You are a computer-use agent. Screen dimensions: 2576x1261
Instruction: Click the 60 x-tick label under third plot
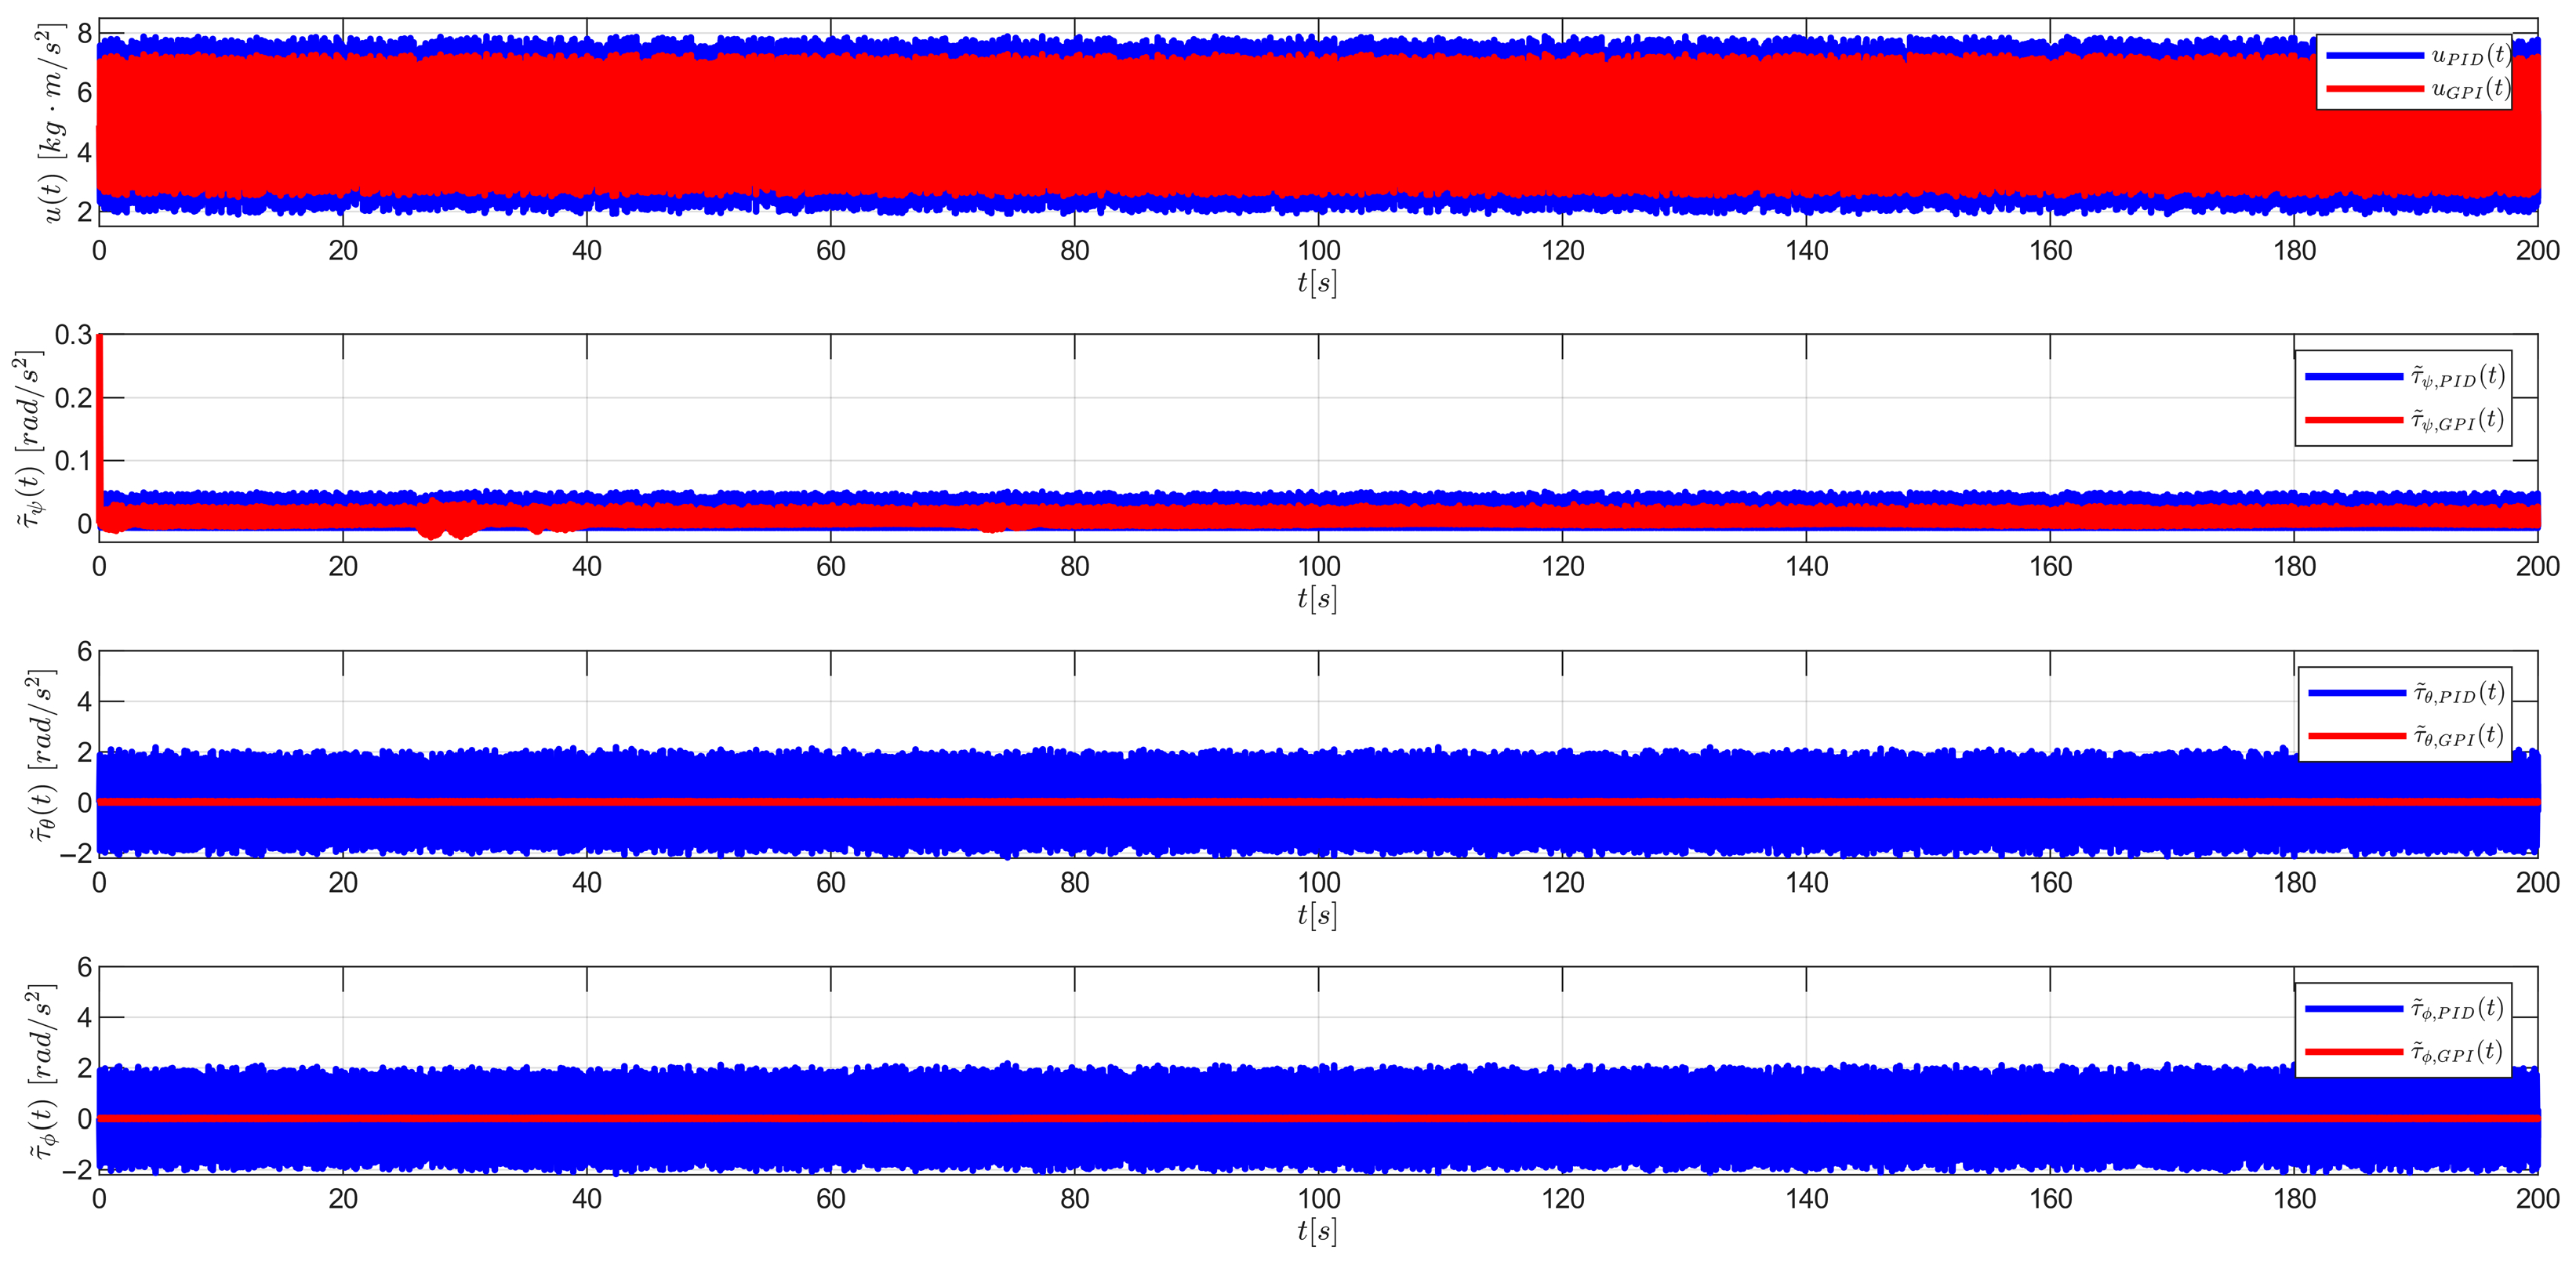pyautogui.click(x=830, y=883)
